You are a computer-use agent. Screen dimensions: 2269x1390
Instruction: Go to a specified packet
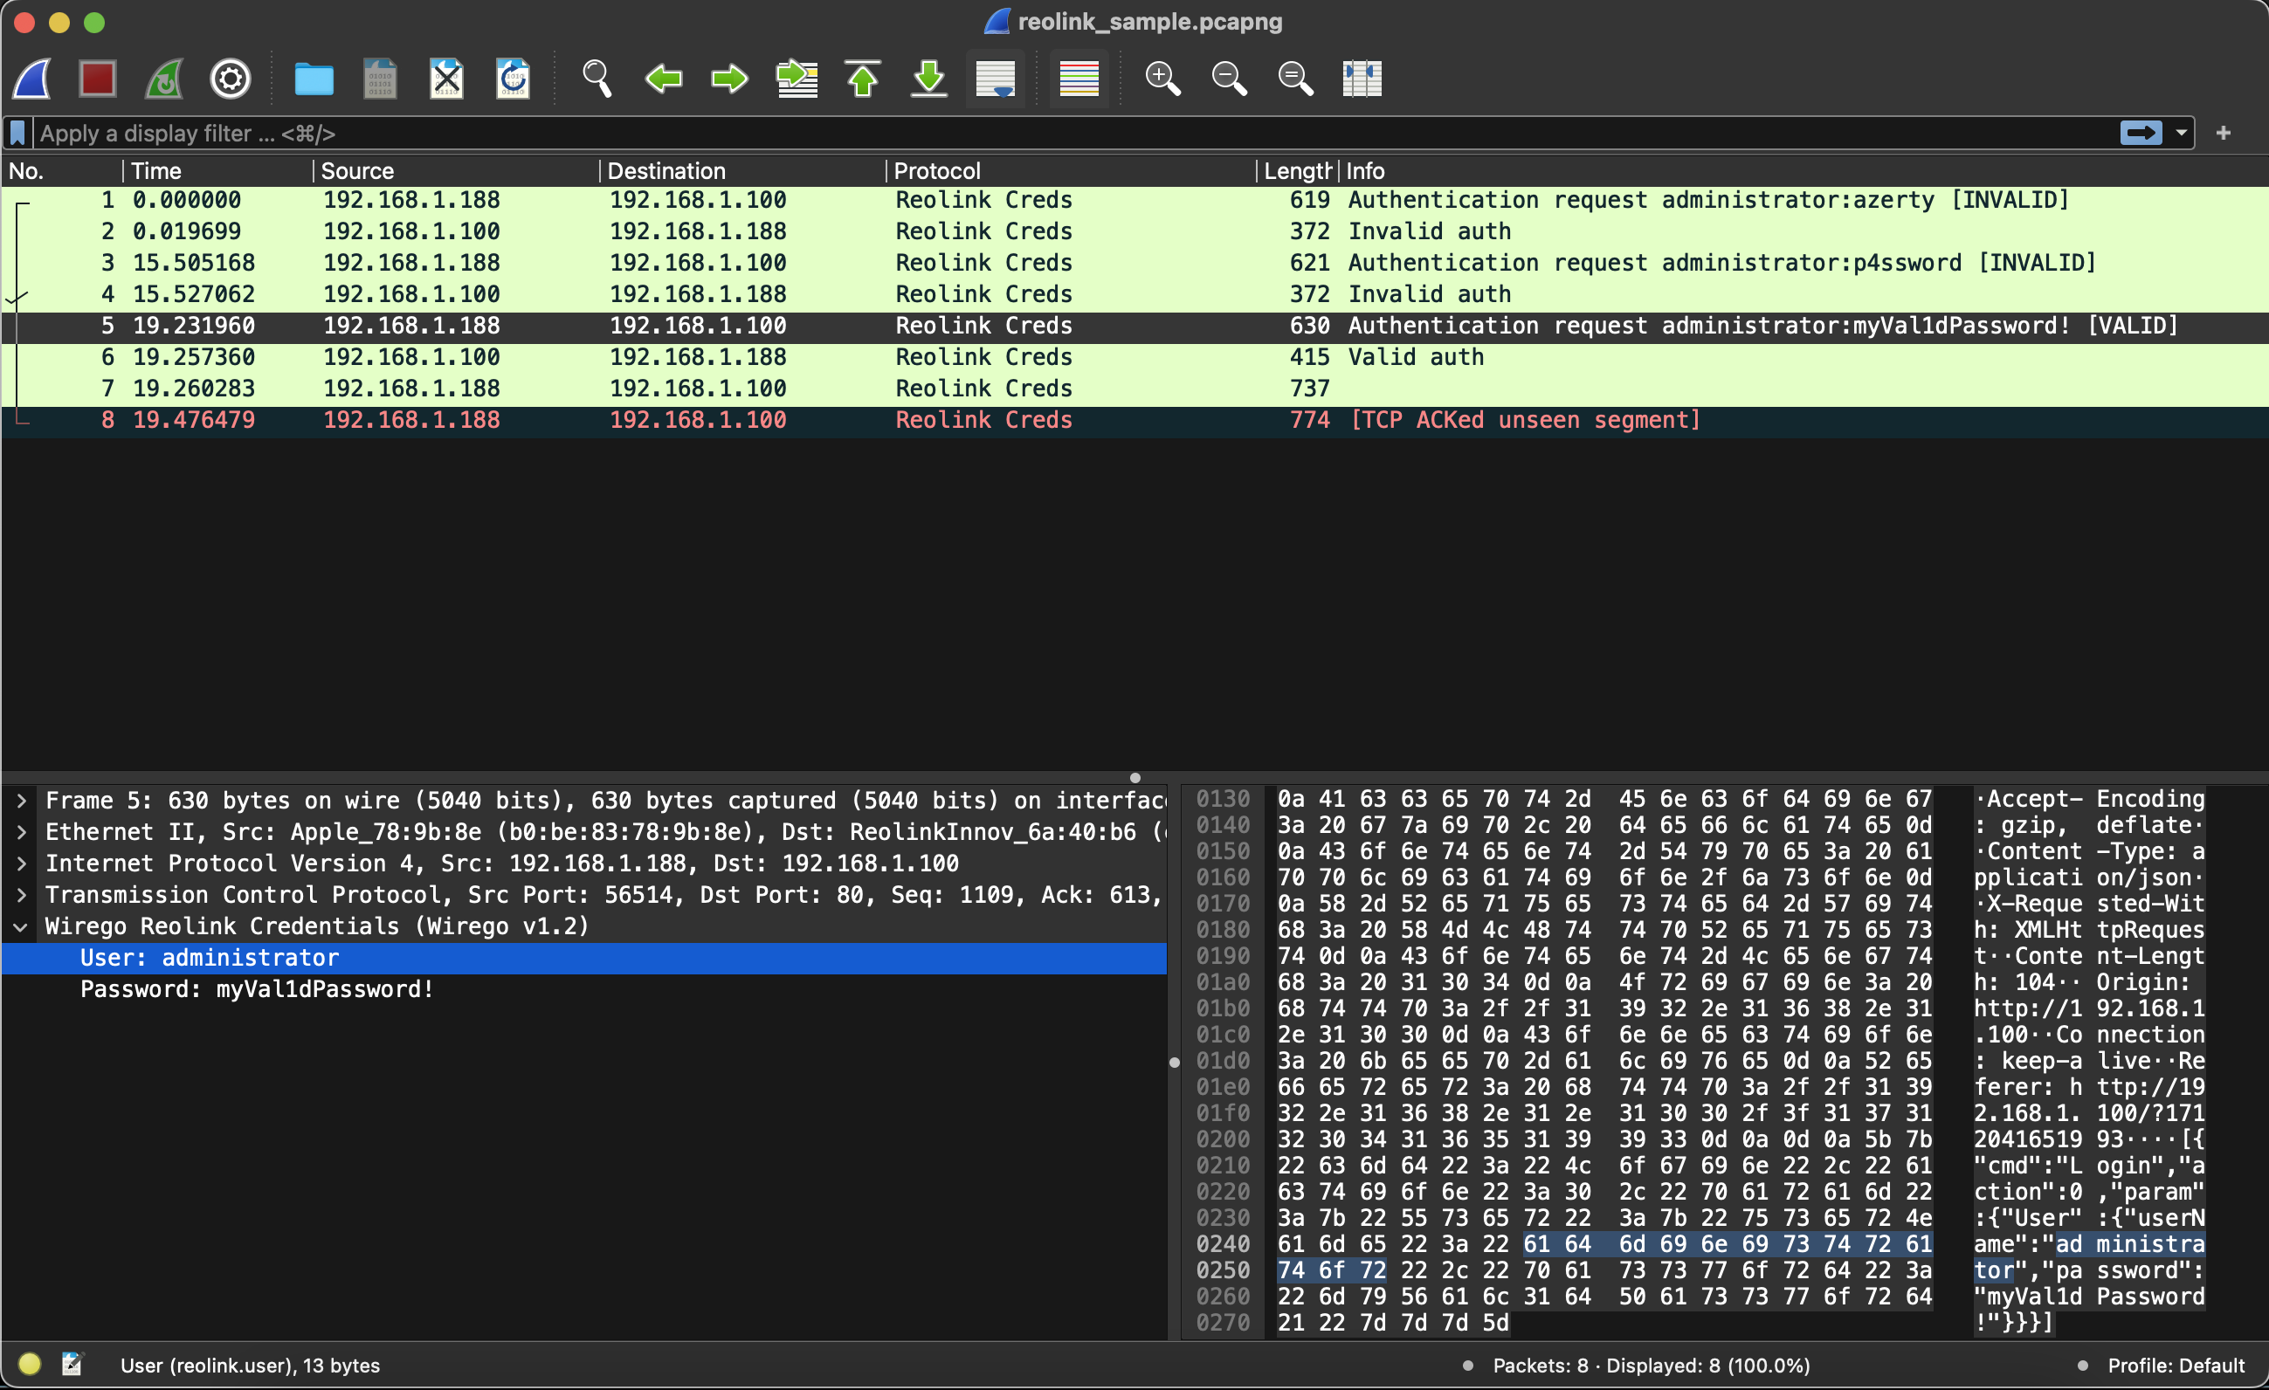pos(797,79)
